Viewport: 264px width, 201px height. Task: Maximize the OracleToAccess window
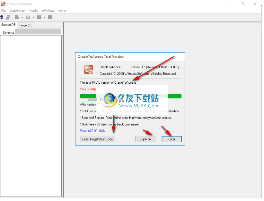[243, 4]
